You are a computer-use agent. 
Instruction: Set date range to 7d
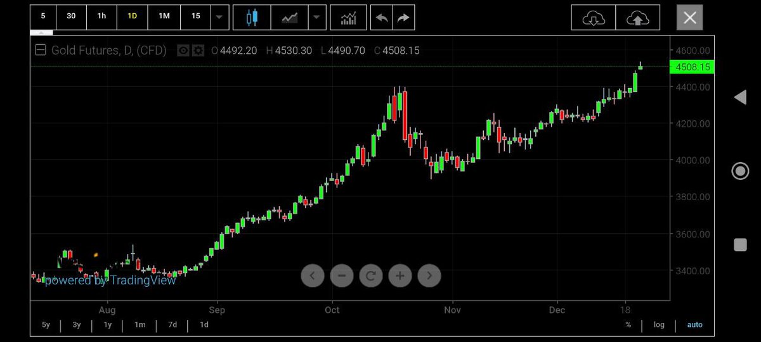click(172, 325)
